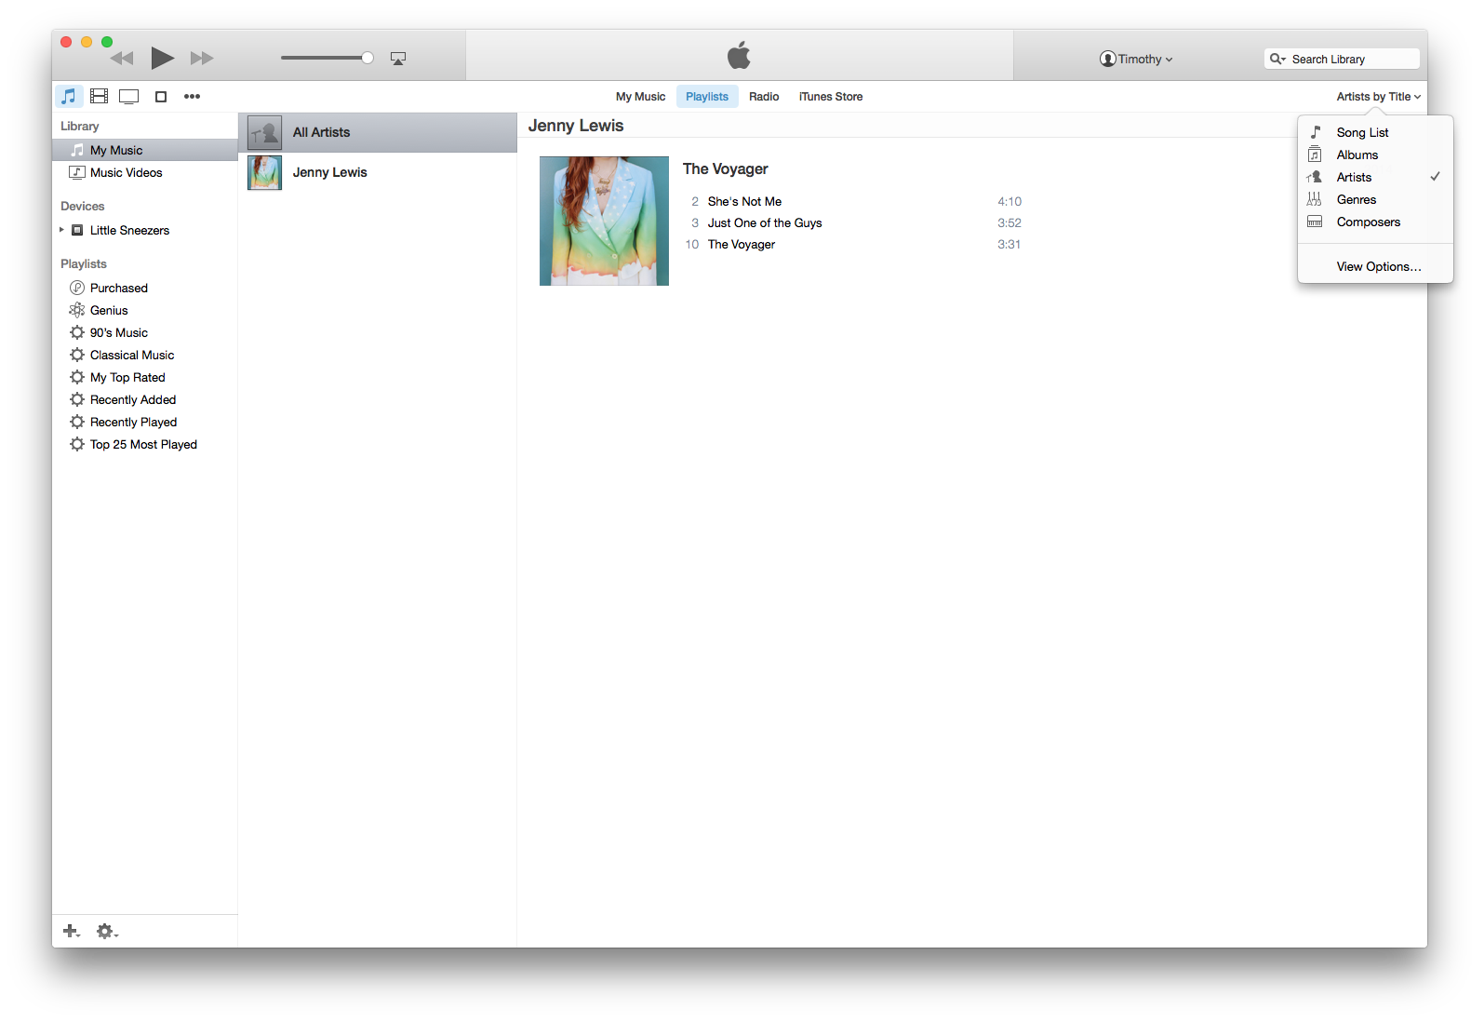Switch to the Radio tab
This screenshot has width=1484, height=1022.
click(x=764, y=97)
